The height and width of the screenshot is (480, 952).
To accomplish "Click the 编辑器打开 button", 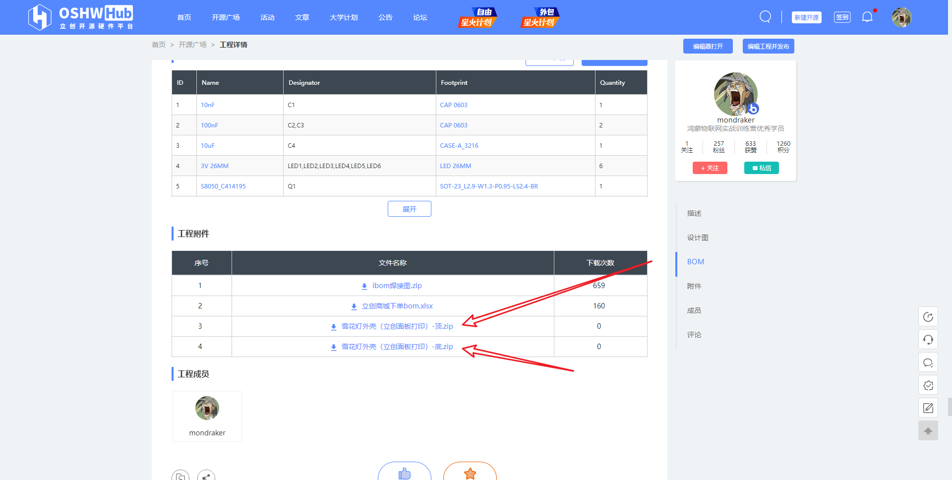I will [708, 46].
